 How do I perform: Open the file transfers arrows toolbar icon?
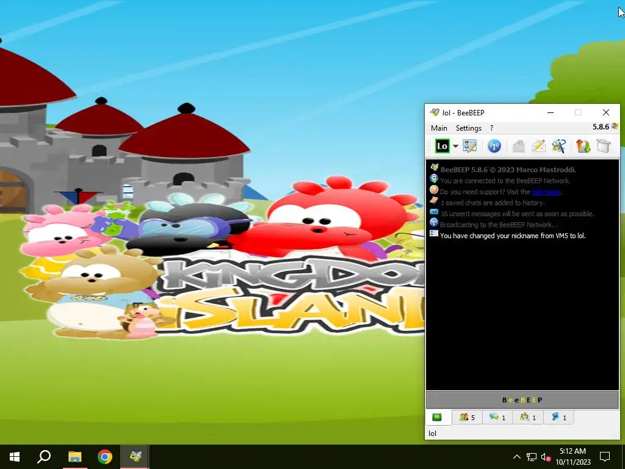click(x=583, y=146)
